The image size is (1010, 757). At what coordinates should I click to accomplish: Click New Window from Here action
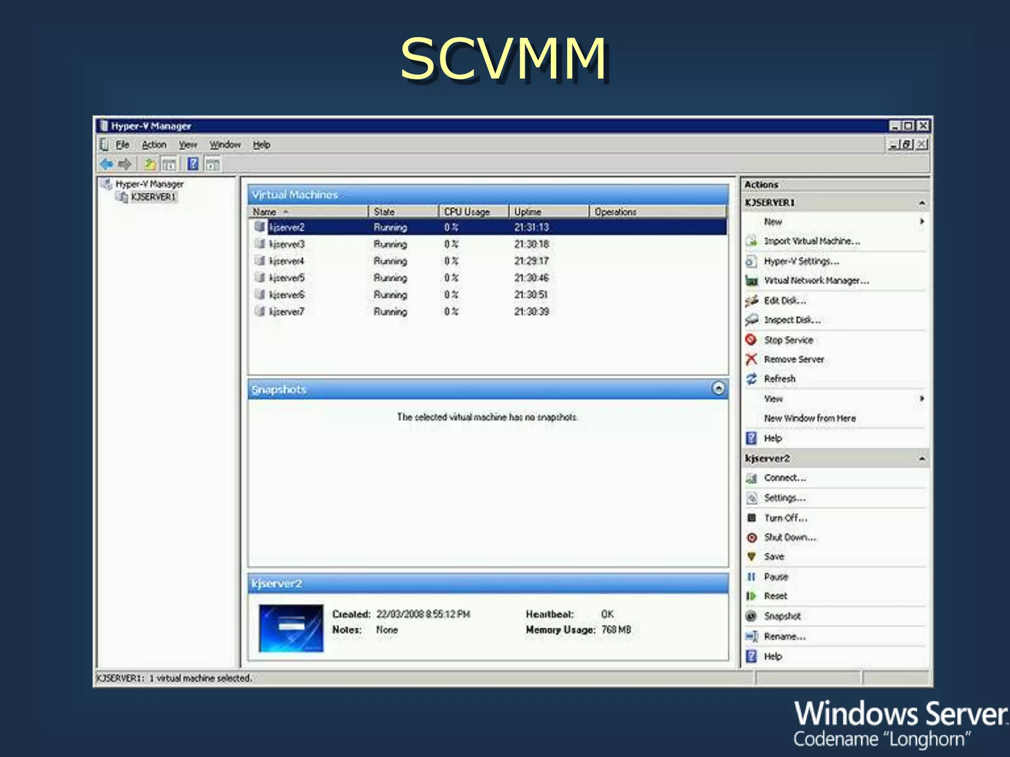click(810, 418)
